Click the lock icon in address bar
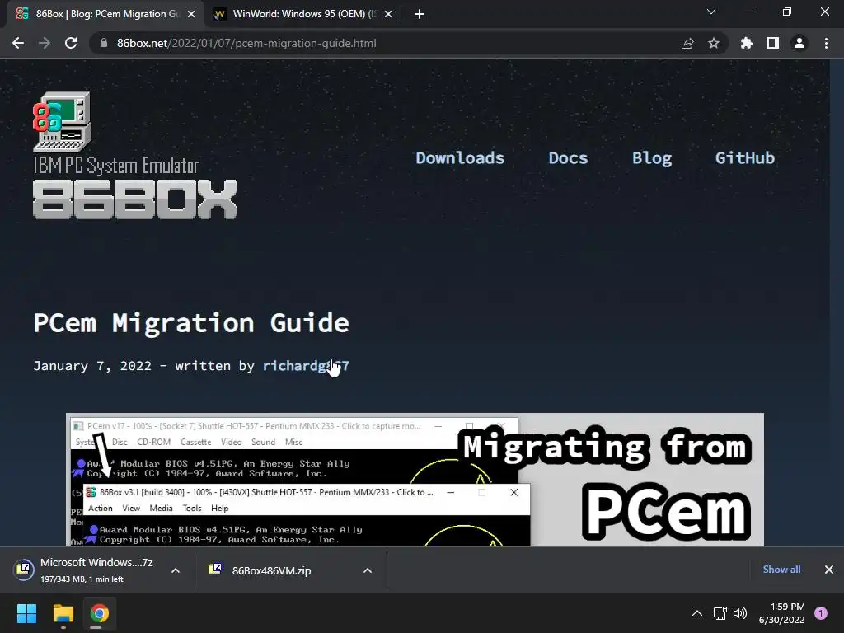 click(x=104, y=43)
